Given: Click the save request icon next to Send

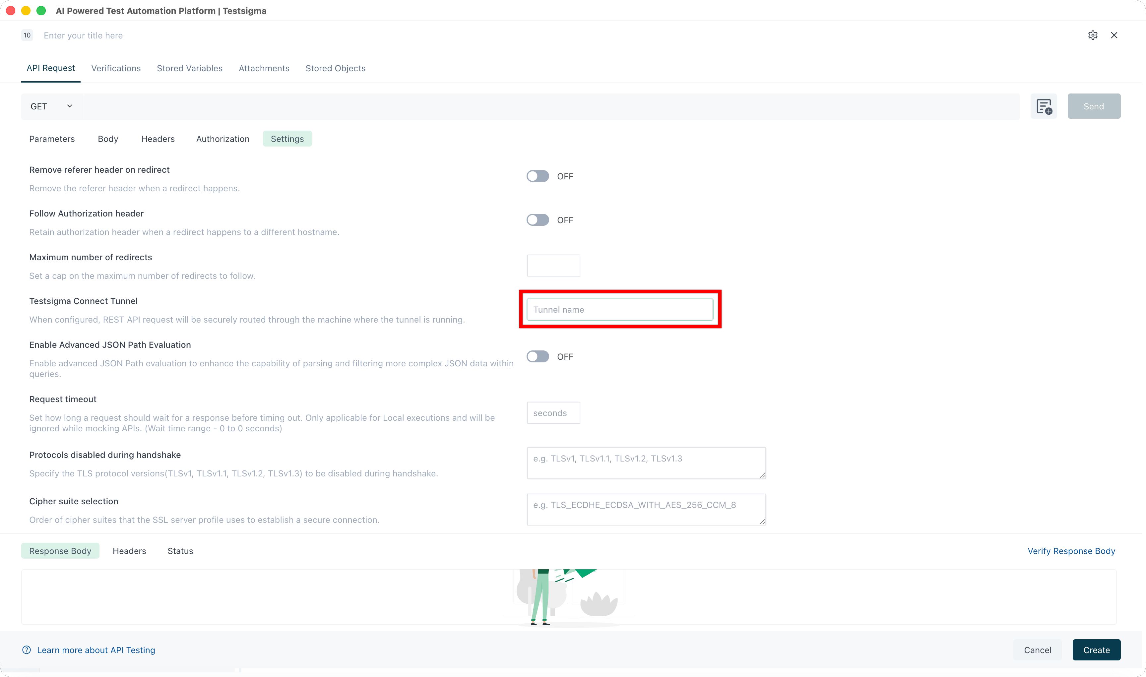Looking at the screenshot, I should tap(1044, 106).
